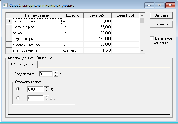Click the empty Цена($ US) cell for молоко цельное
Viewport: 178px width, 124px height.
click(125, 21)
